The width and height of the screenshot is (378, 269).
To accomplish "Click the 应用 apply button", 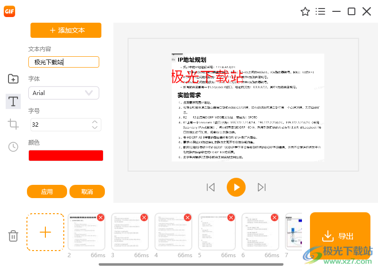I will click(x=47, y=191).
